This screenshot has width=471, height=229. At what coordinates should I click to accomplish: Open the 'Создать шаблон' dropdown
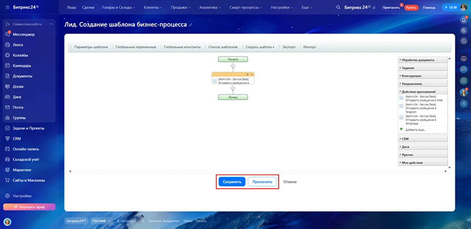point(260,47)
